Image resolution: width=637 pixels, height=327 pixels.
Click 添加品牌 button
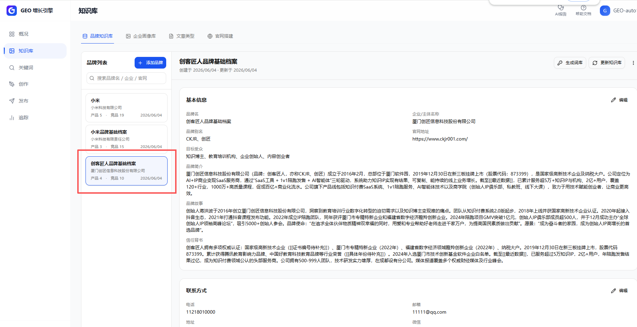[x=150, y=63]
